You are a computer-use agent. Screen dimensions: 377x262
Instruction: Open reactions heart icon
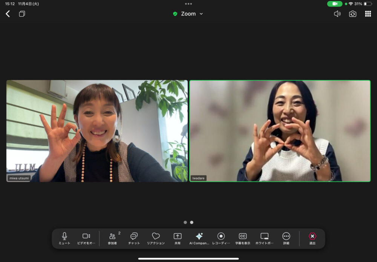(156, 238)
